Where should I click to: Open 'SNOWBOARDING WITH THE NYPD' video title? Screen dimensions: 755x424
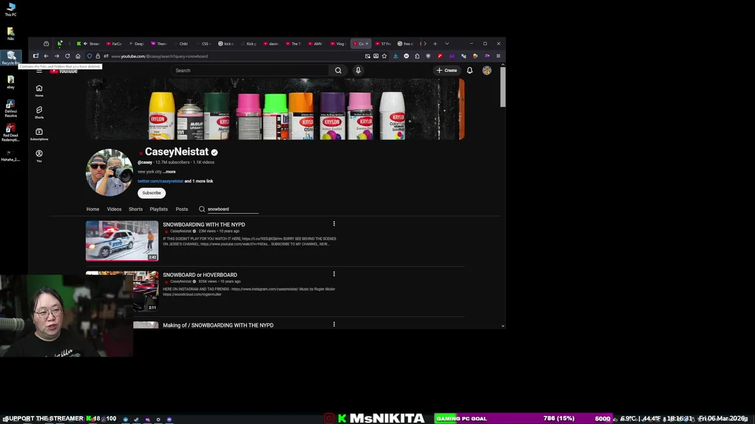pyautogui.click(x=204, y=224)
